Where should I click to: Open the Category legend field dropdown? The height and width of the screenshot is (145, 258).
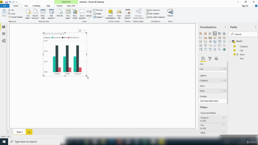pos(222,81)
